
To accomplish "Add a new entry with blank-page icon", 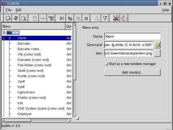I will click(35, 18).
